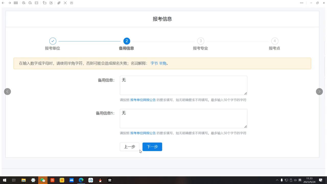Open the more options menu
Viewport: 327px width, 184px height.
(301, 3)
